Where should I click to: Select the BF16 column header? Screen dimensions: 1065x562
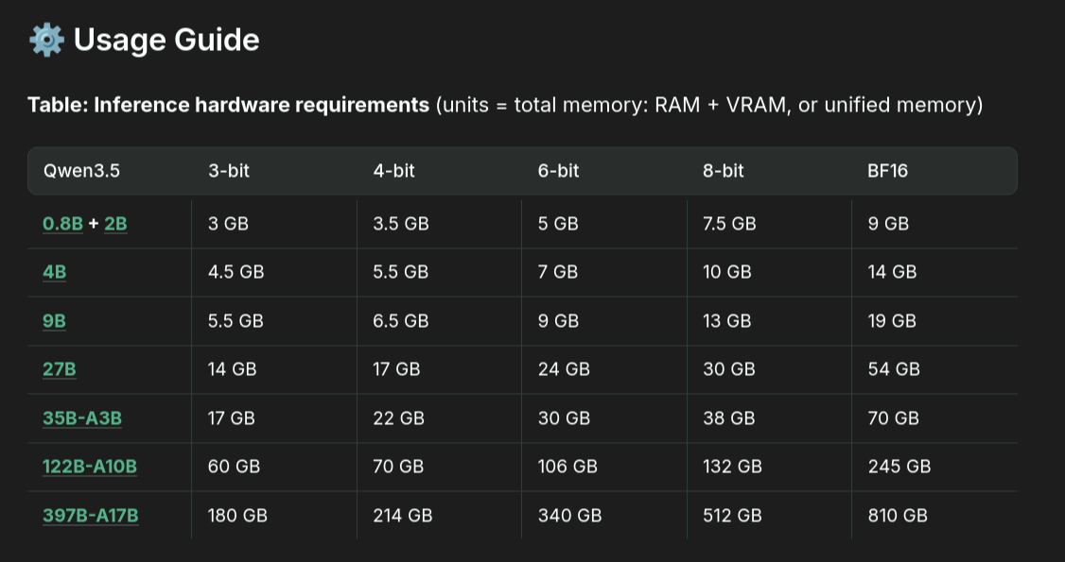888,171
